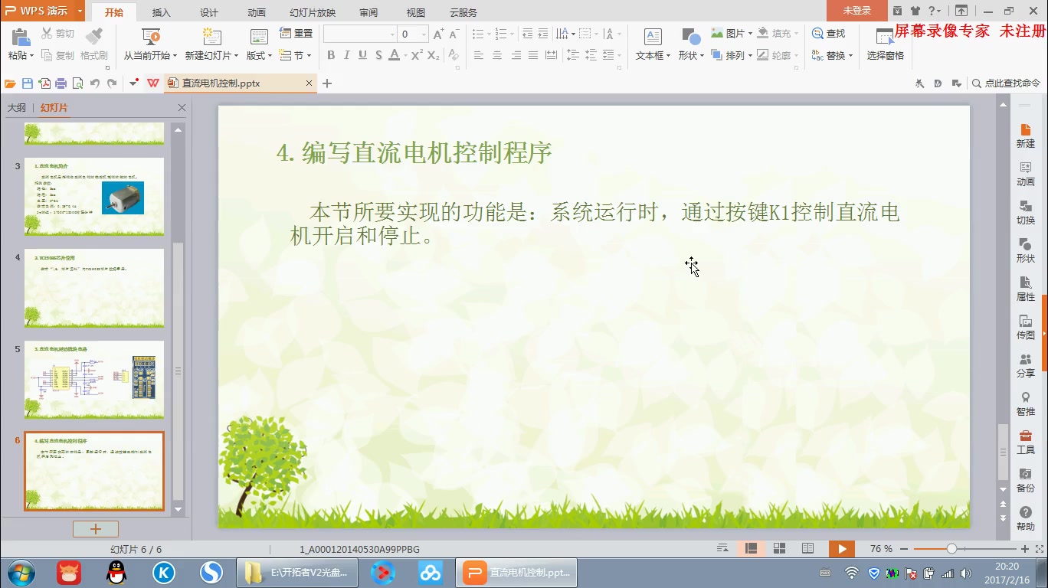
Task: Open the font size dropdown
Action: point(424,34)
